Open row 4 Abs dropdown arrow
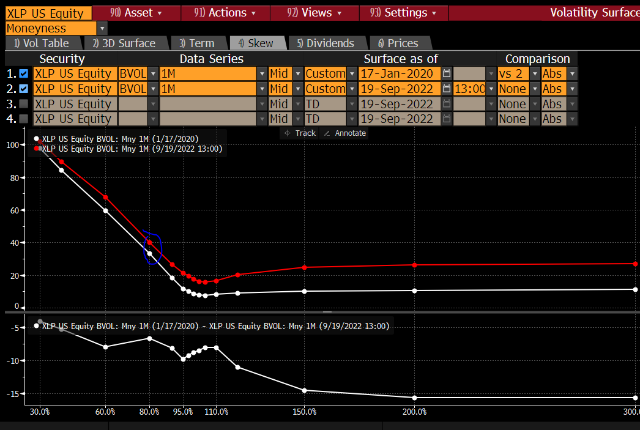 (572, 119)
